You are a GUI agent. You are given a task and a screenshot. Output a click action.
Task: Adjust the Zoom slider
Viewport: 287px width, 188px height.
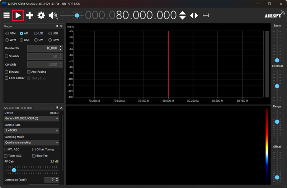tap(277, 60)
